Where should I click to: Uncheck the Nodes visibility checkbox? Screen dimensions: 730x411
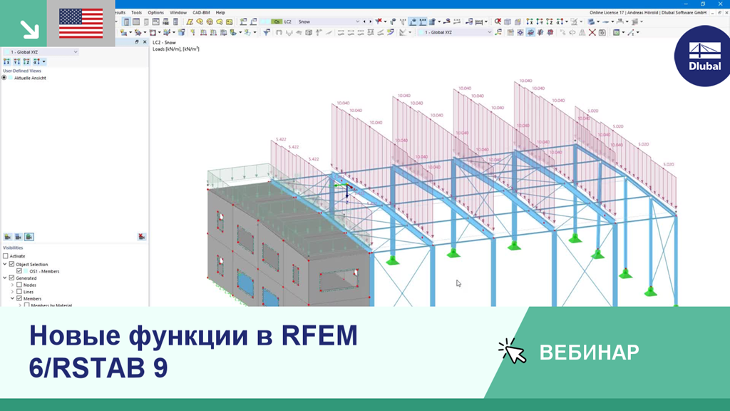[x=19, y=285]
